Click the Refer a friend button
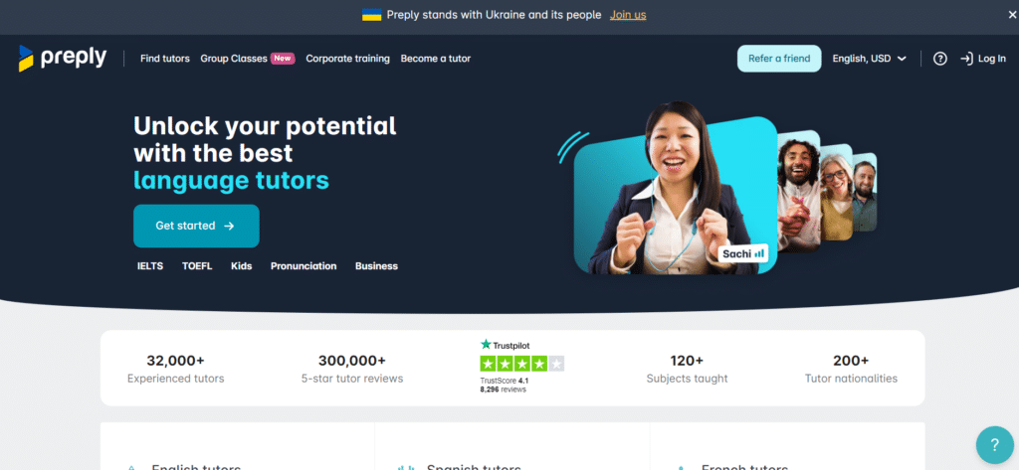The image size is (1019, 470). (x=779, y=59)
